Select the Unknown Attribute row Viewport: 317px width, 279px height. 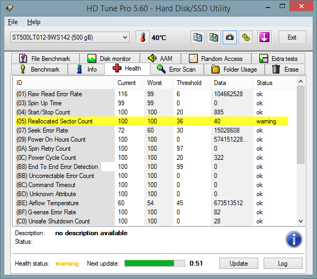coord(152,194)
